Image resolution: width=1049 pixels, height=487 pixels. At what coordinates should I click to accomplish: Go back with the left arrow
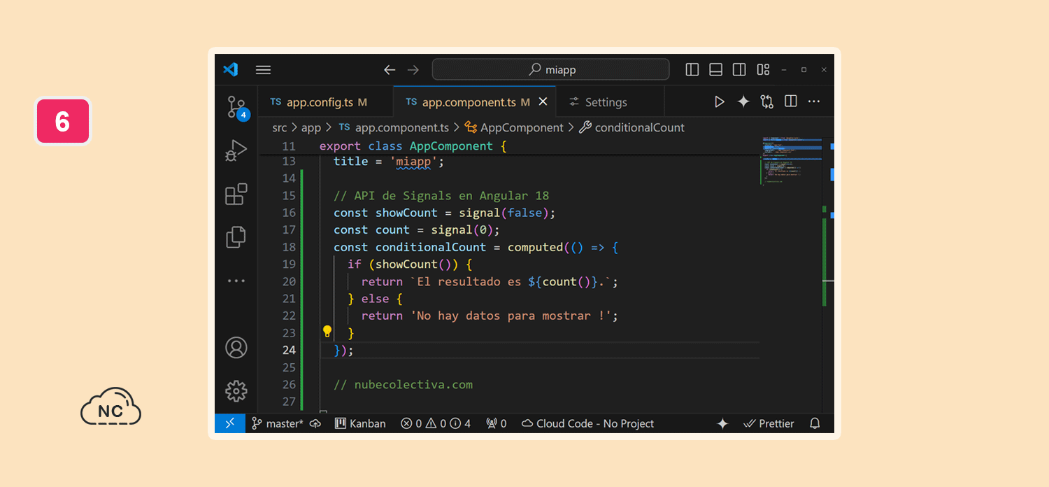pyautogui.click(x=390, y=70)
